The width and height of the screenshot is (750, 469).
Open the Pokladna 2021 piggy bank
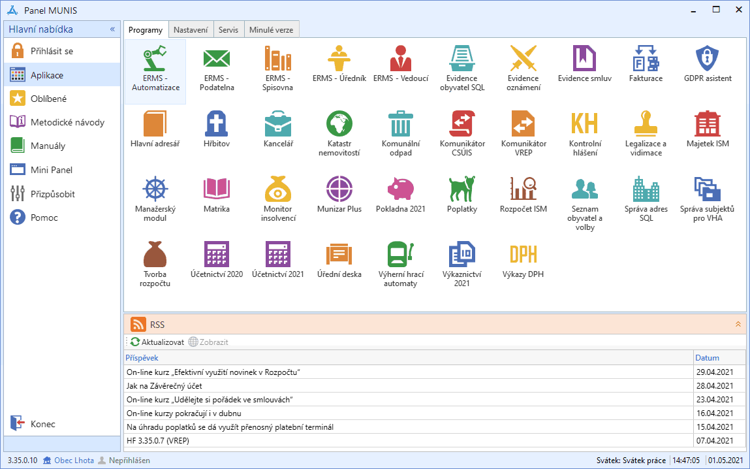point(401,189)
